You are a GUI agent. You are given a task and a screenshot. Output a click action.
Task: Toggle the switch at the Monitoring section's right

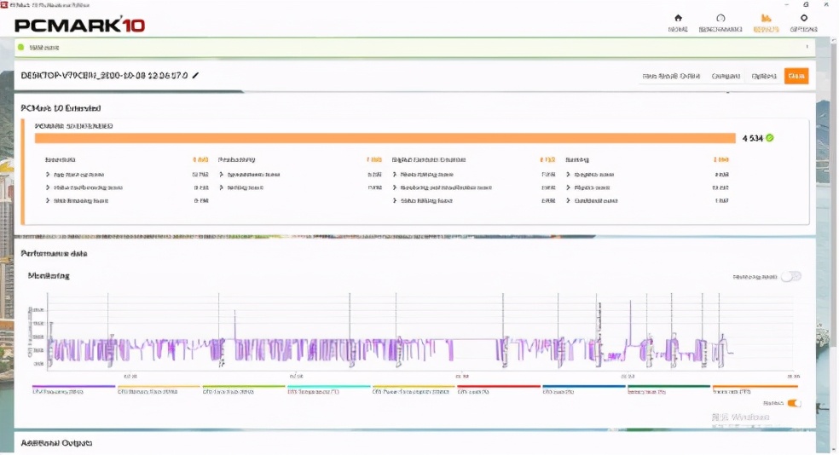pos(791,276)
